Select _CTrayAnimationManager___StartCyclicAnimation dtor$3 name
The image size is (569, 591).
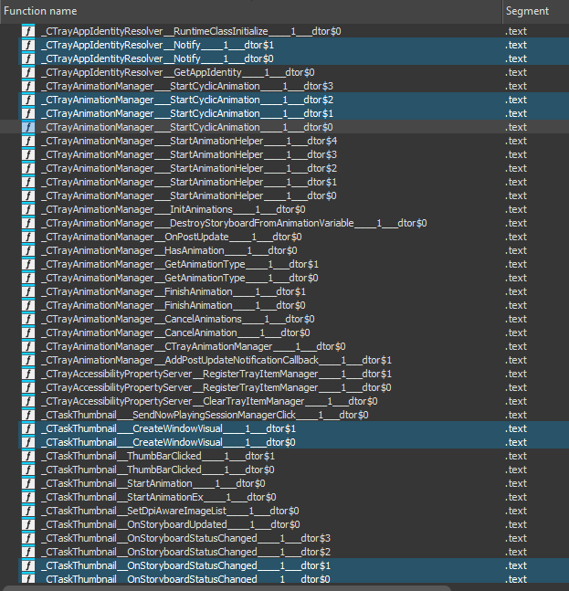click(x=187, y=86)
